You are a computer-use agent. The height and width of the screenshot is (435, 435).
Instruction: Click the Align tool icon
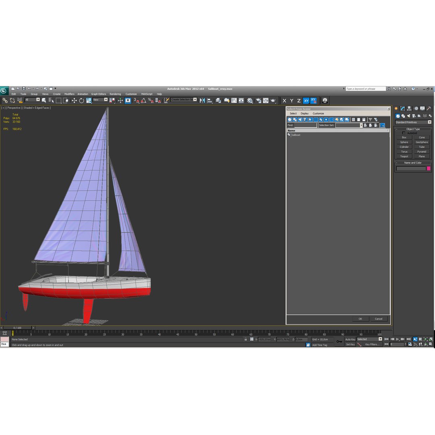pyautogui.click(x=210, y=100)
